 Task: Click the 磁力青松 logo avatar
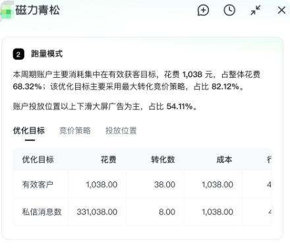pos(7,11)
